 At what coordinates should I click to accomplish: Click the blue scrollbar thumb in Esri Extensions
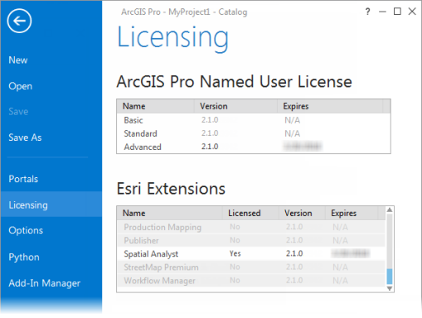390,277
